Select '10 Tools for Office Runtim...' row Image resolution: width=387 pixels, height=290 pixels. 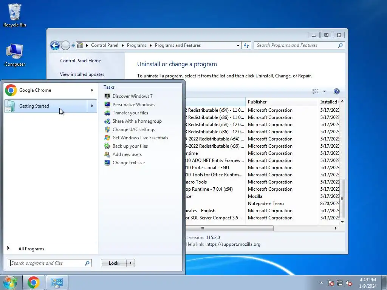coord(262,175)
